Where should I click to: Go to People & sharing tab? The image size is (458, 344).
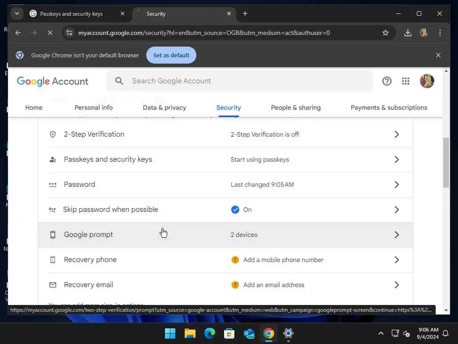click(x=296, y=107)
